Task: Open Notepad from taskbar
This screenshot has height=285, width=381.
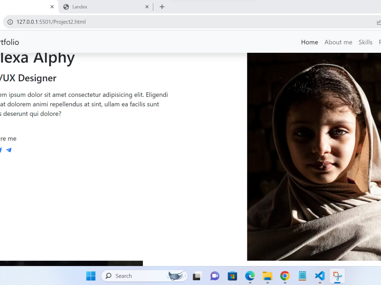Action: (302, 276)
